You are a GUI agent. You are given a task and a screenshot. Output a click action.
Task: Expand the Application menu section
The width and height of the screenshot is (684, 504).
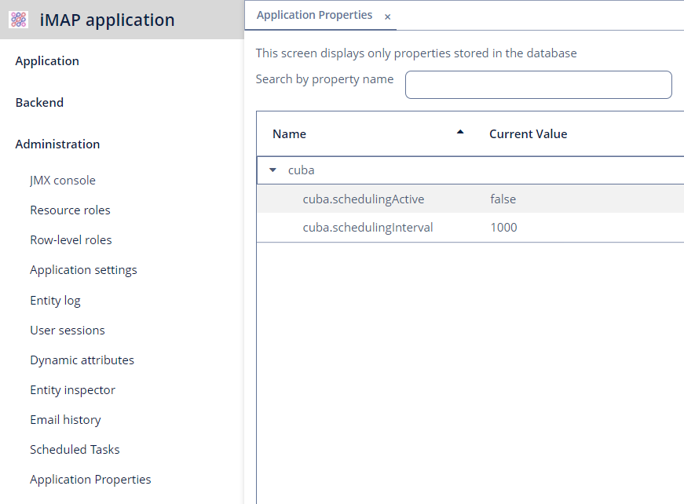pyautogui.click(x=47, y=61)
